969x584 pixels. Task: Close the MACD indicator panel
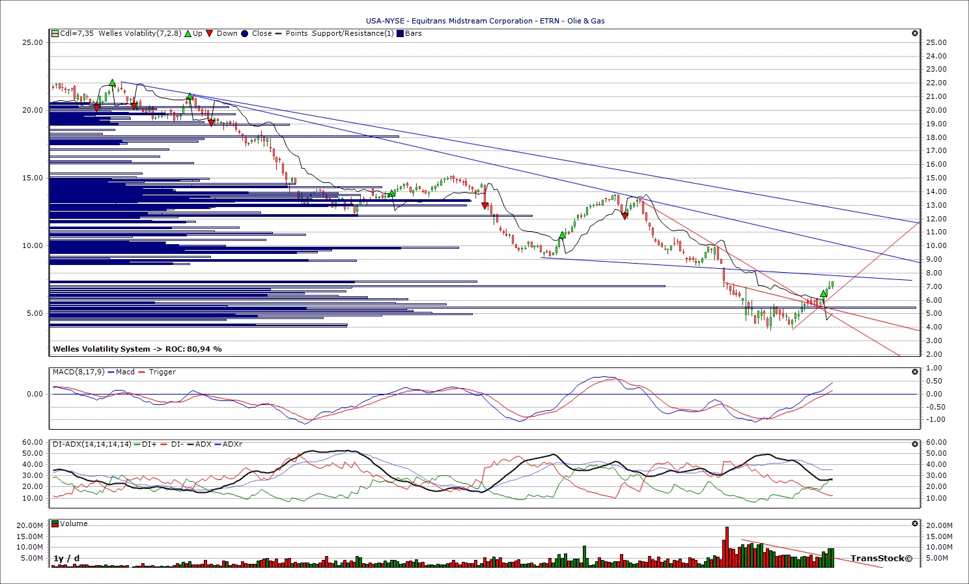[915, 372]
